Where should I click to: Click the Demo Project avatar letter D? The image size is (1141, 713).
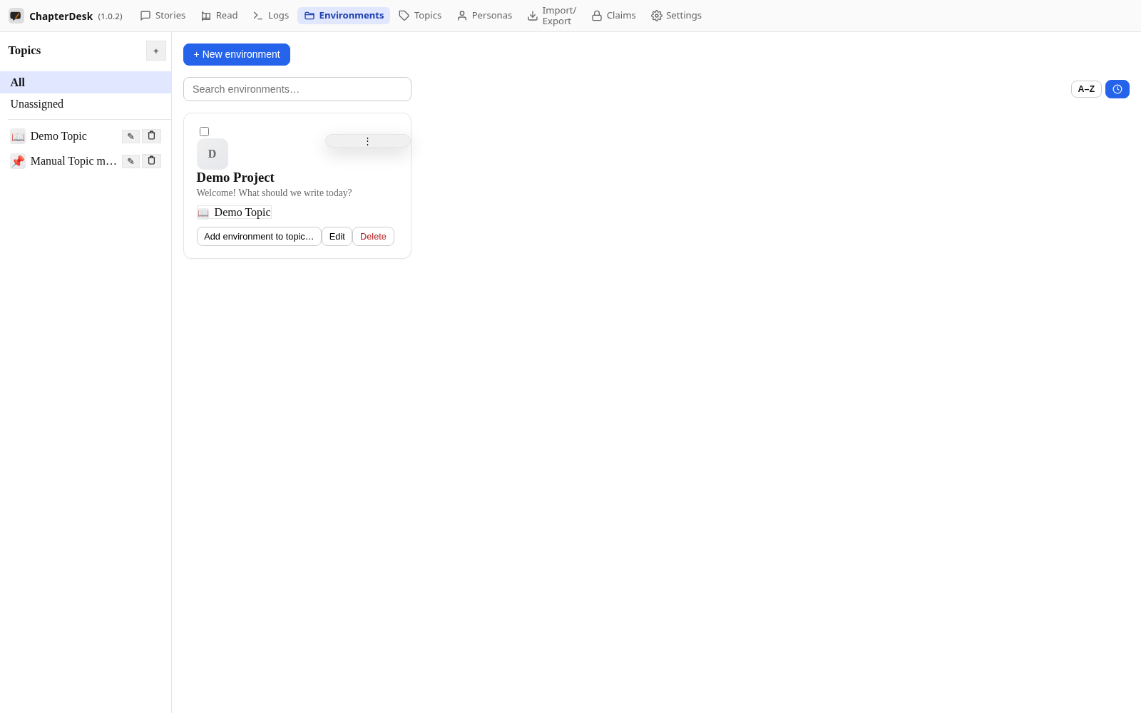point(213,154)
